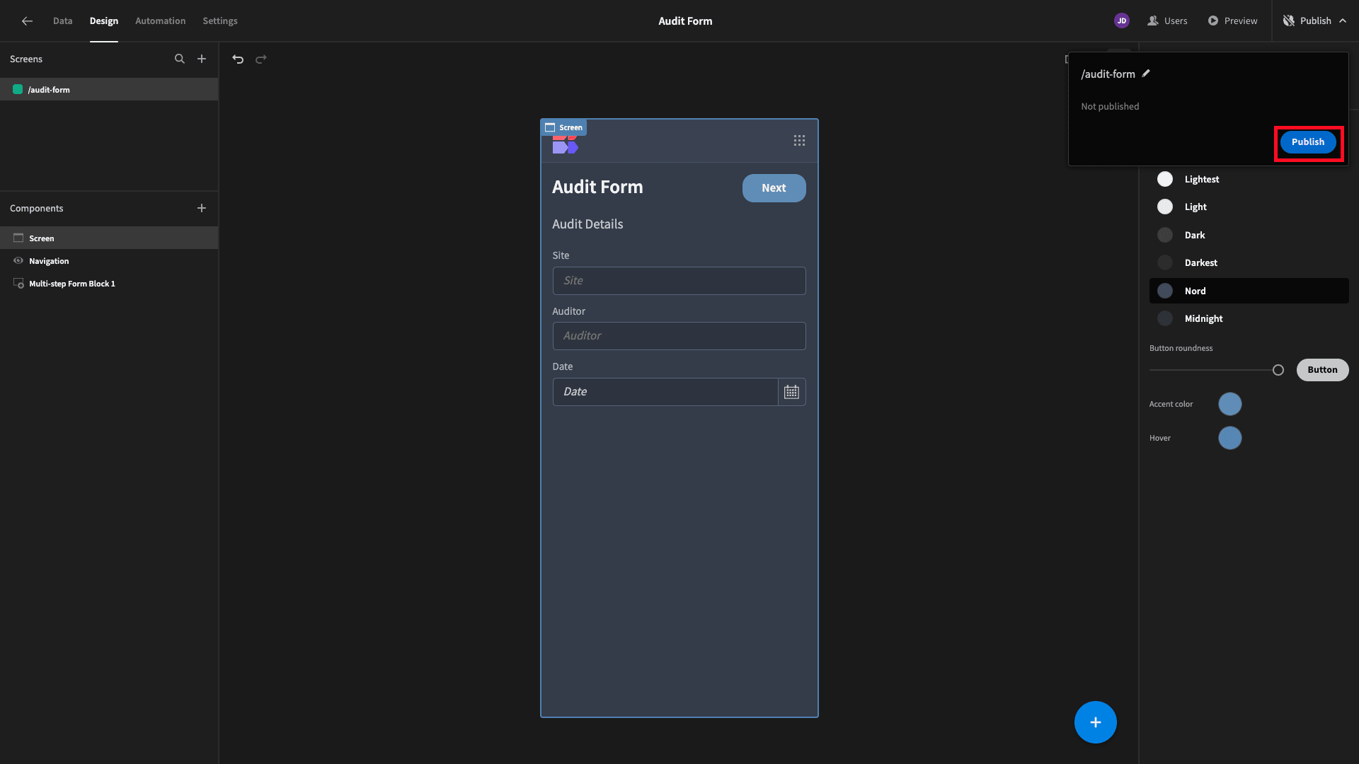Select the Navigation component
The image size is (1359, 764).
[x=109, y=261]
